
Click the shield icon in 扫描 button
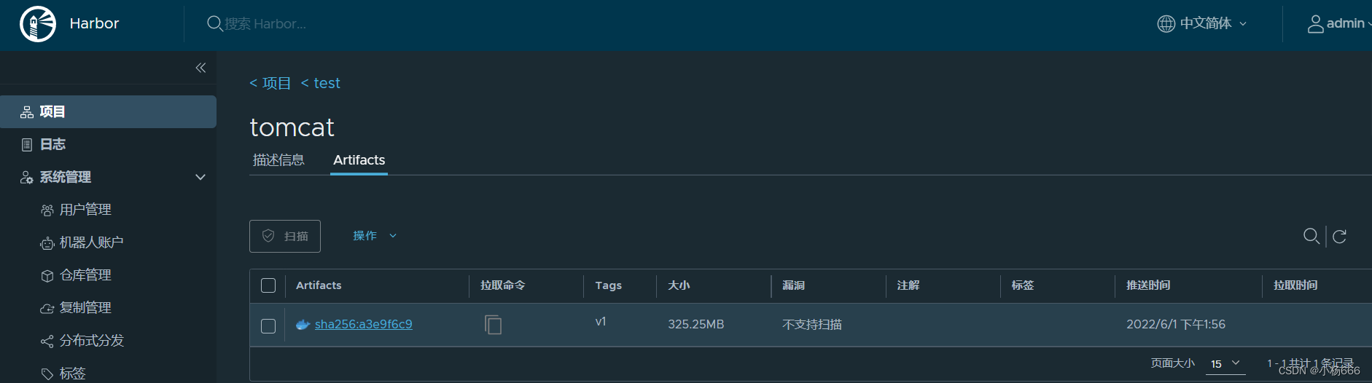(268, 236)
